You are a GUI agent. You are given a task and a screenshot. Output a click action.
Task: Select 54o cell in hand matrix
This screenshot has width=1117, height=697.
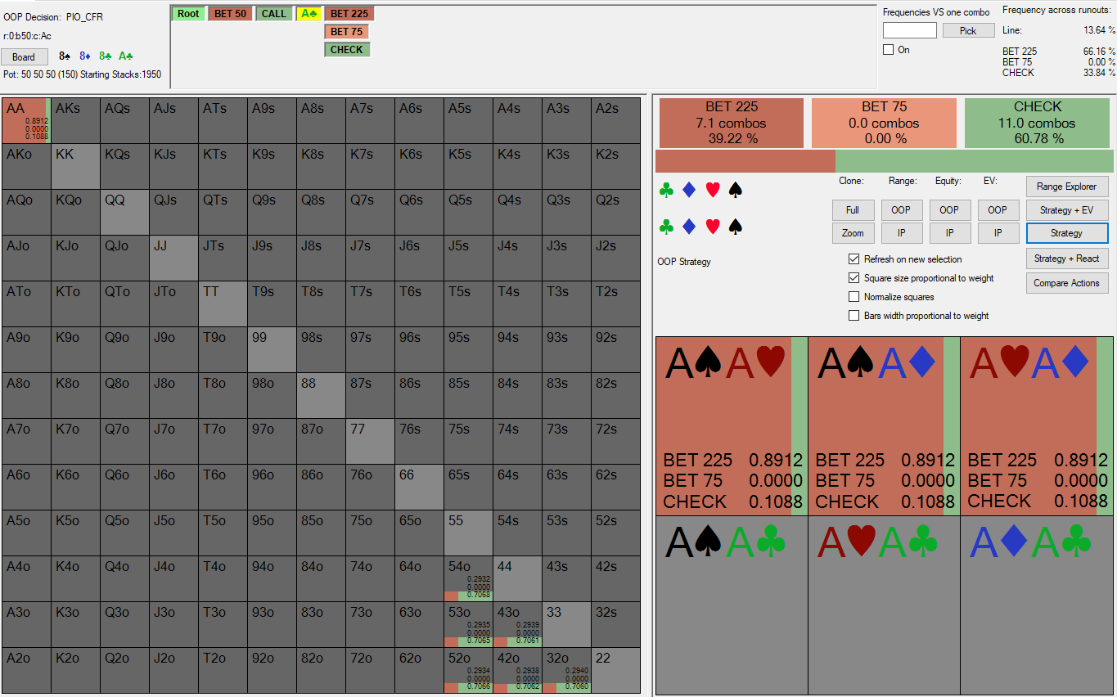468,578
